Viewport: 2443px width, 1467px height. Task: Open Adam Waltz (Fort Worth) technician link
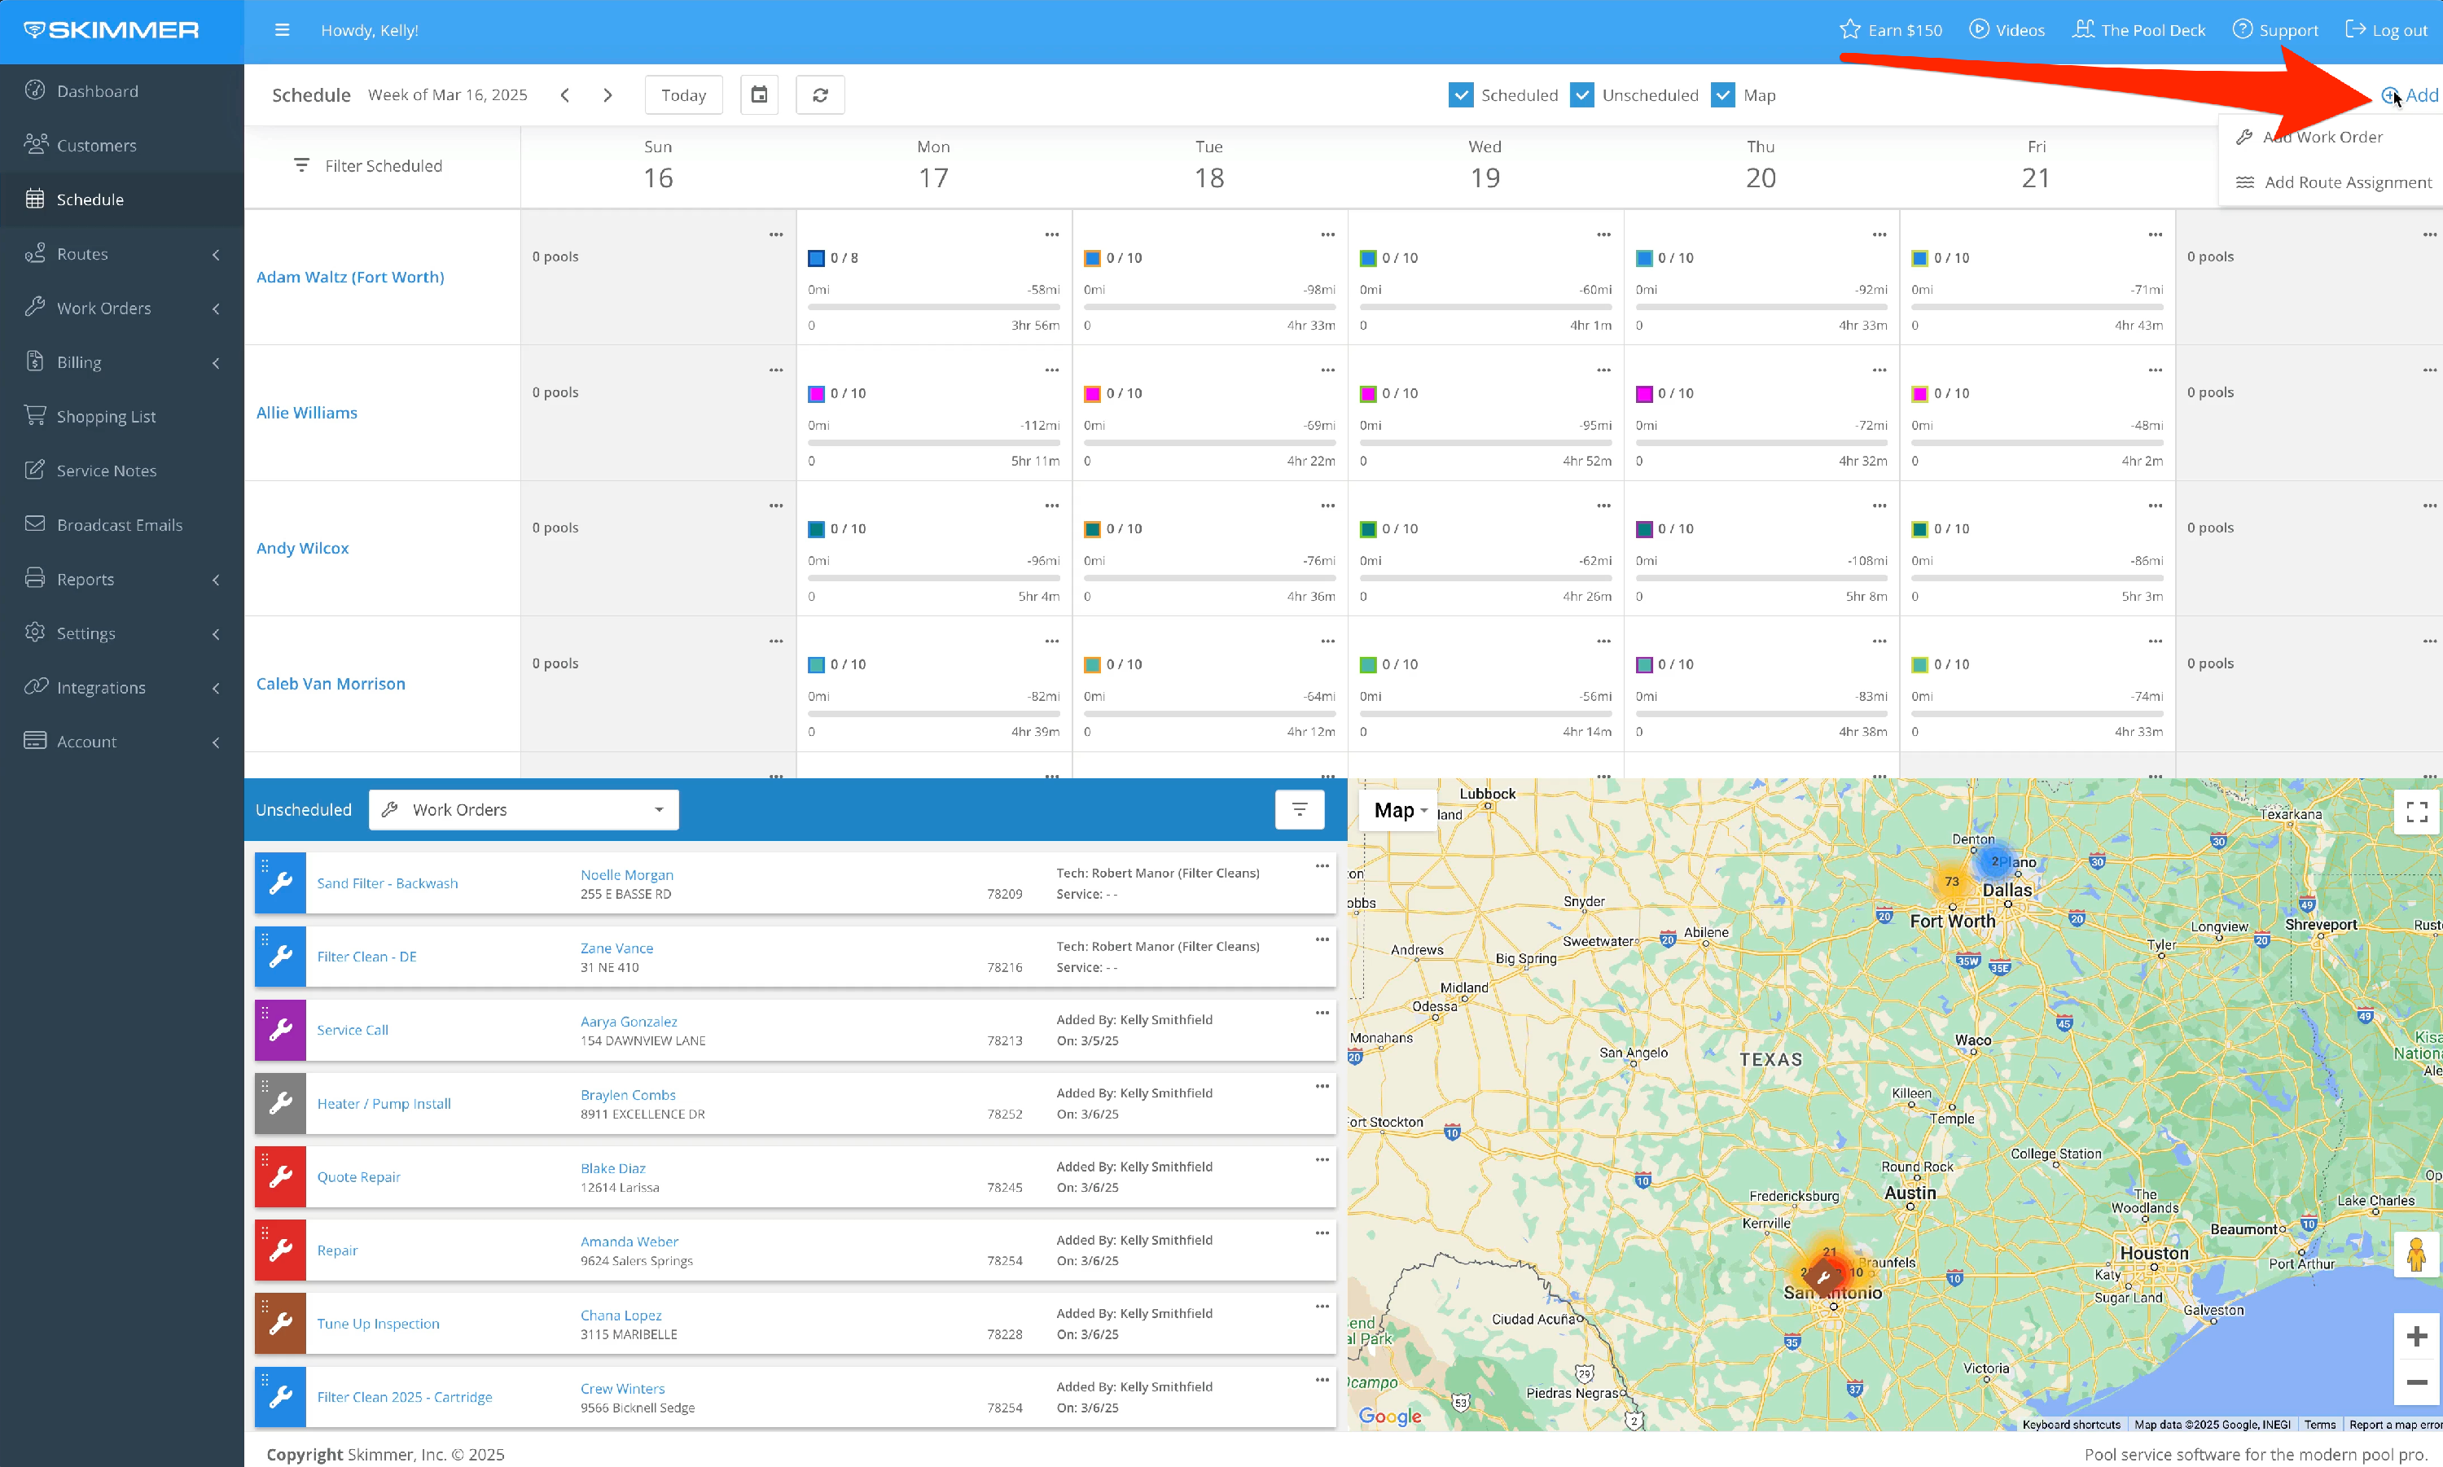(350, 277)
